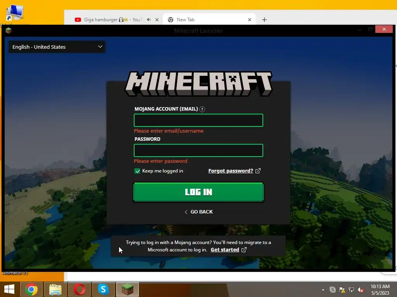Click the help icon beside Mojang Account (Email)
Viewport: 397px width, 297px height.
tap(202, 109)
